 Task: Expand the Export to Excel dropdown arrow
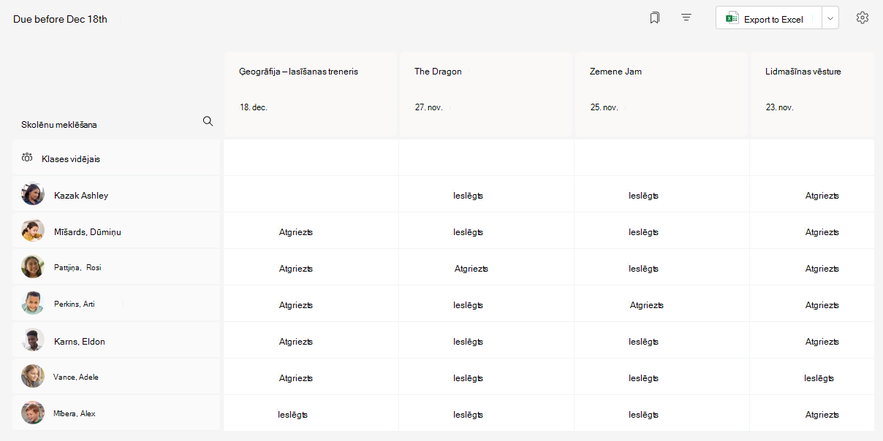830,18
